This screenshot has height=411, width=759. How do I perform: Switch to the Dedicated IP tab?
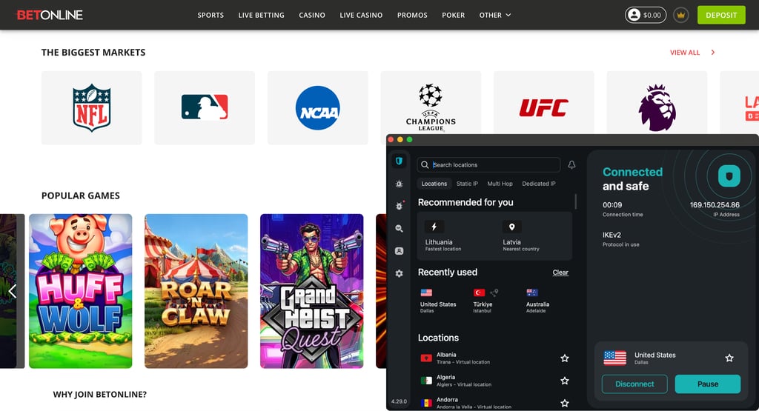[x=539, y=184]
